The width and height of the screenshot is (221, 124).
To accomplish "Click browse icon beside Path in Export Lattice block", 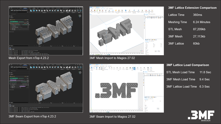I will point(28,85).
